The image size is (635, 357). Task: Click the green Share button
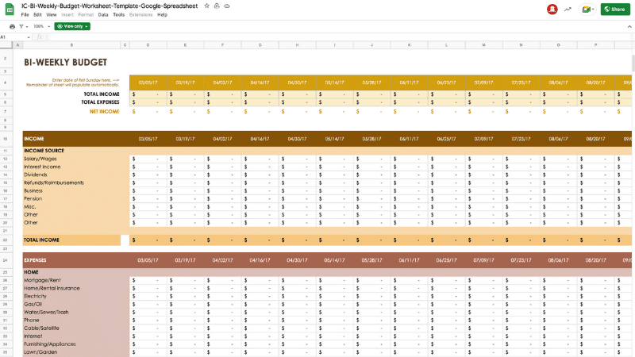click(614, 10)
